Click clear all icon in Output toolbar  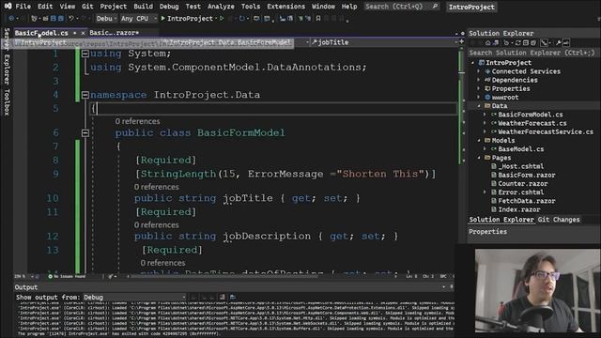[223, 297]
